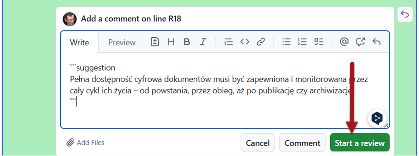
Task: Mention a user with the @ icon
Action: [x=344, y=42]
